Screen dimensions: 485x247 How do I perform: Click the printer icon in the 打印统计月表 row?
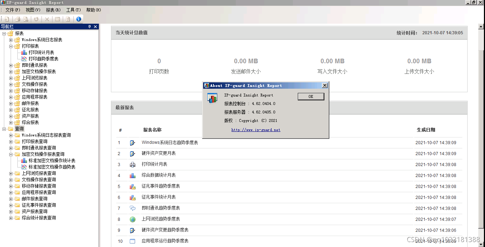(x=133, y=165)
